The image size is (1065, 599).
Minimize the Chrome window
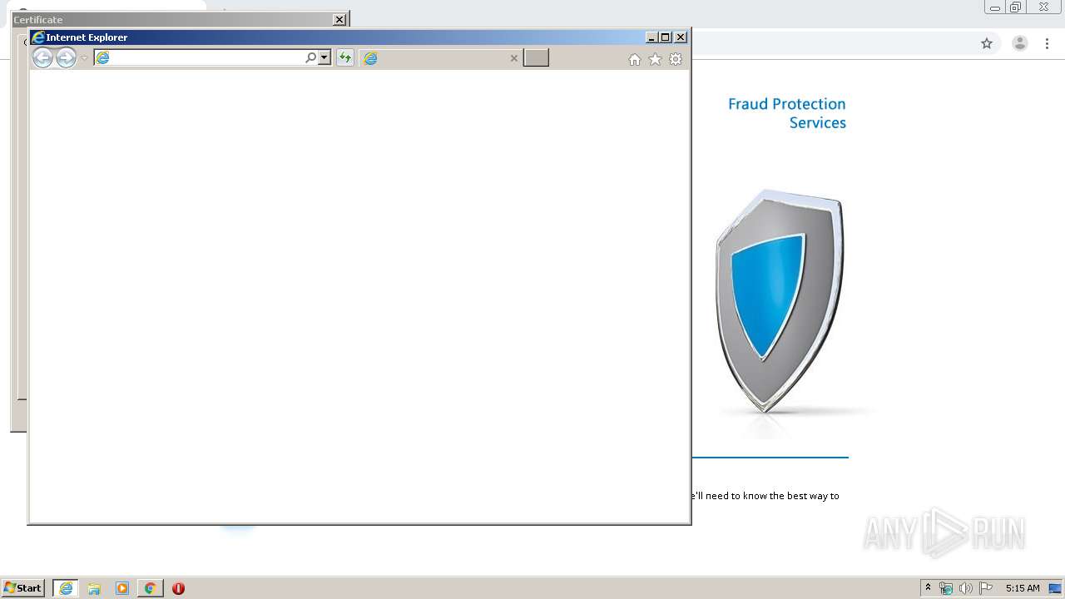tap(995, 7)
